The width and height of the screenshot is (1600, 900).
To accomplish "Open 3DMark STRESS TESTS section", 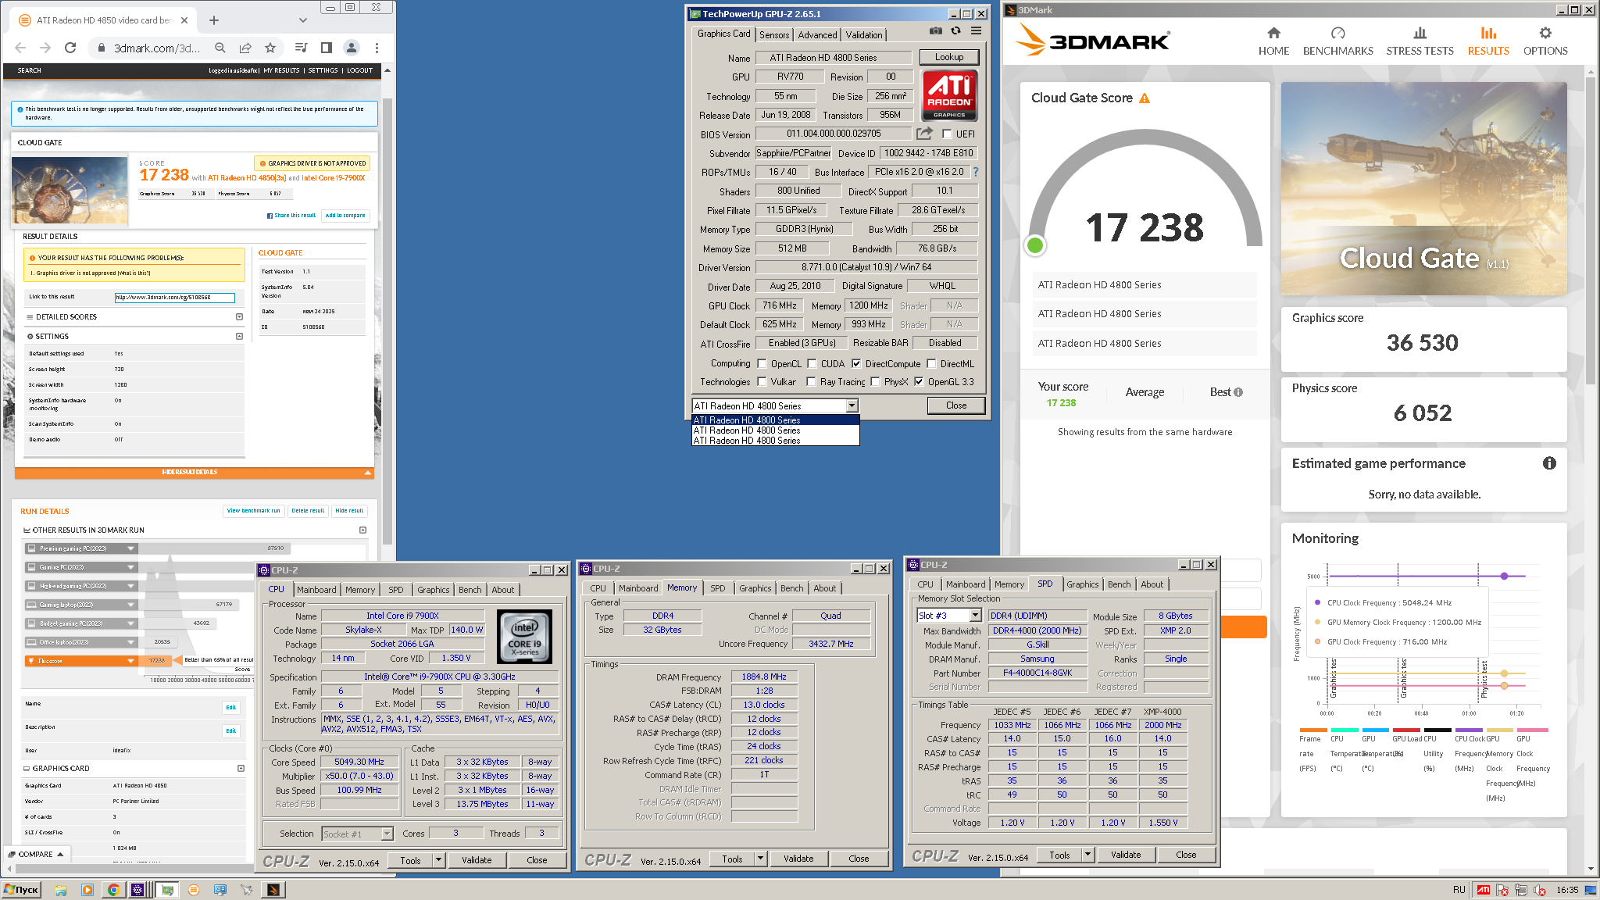I will click(x=1420, y=41).
